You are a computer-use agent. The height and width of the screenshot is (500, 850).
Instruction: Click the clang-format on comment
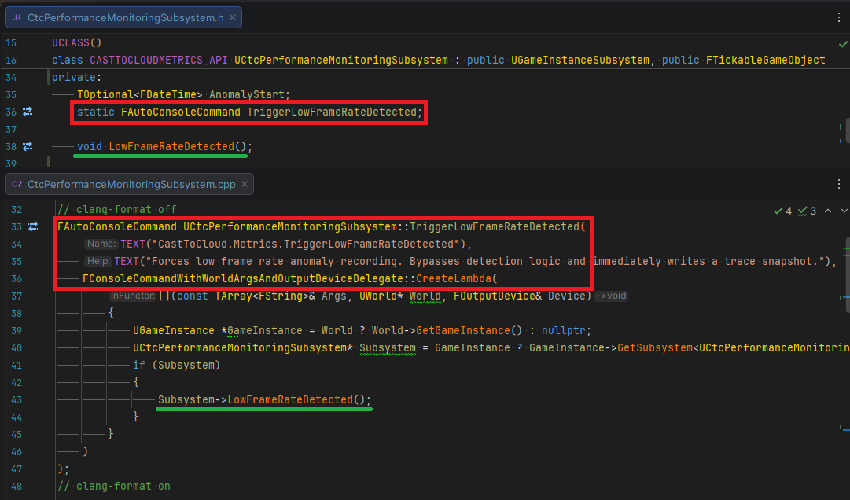pyautogui.click(x=114, y=487)
